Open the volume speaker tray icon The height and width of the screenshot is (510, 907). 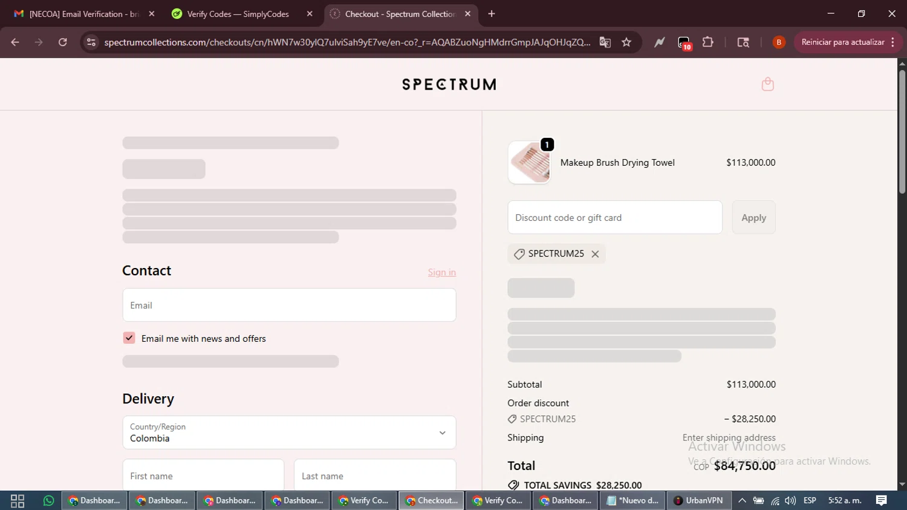[x=790, y=501]
